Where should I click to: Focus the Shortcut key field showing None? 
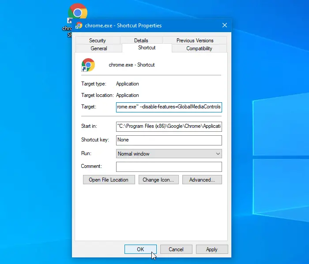click(x=169, y=140)
